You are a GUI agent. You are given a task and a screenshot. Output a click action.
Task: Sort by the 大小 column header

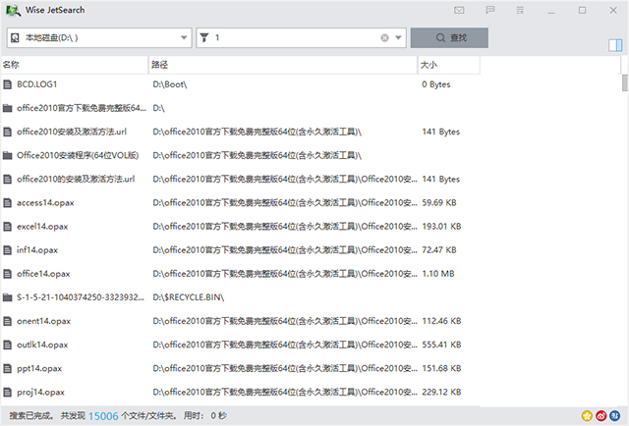click(449, 65)
